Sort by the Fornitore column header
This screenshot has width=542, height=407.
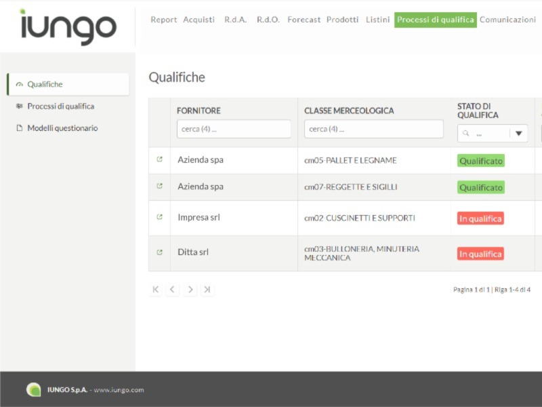click(x=199, y=111)
